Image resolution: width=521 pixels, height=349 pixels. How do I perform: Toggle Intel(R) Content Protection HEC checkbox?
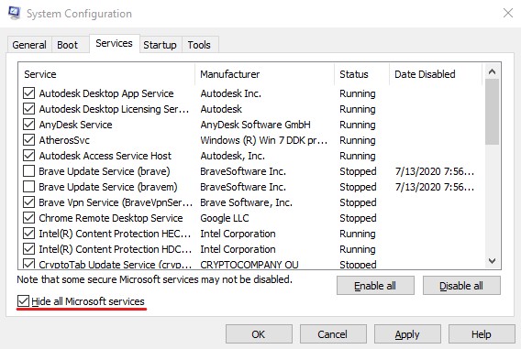pyautogui.click(x=29, y=234)
